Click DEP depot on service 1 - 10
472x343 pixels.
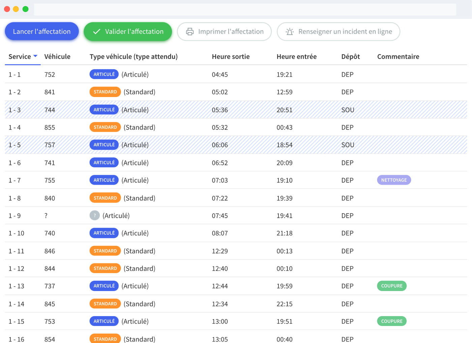tap(347, 233)
